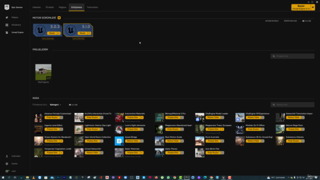Click Motora Yükle for Datasmith Twinmotion Importer
Viewport: 320px width, 180px height.
click(x=293, y=117)
